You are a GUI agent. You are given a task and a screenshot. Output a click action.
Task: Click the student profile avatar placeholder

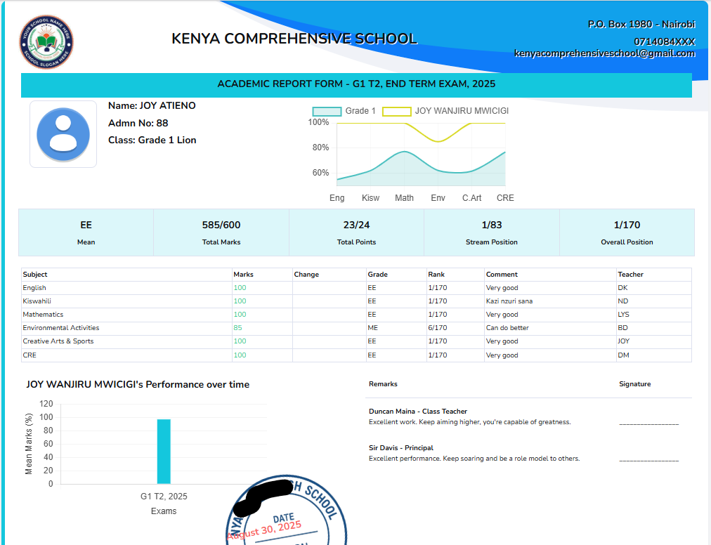pos(63,134)
